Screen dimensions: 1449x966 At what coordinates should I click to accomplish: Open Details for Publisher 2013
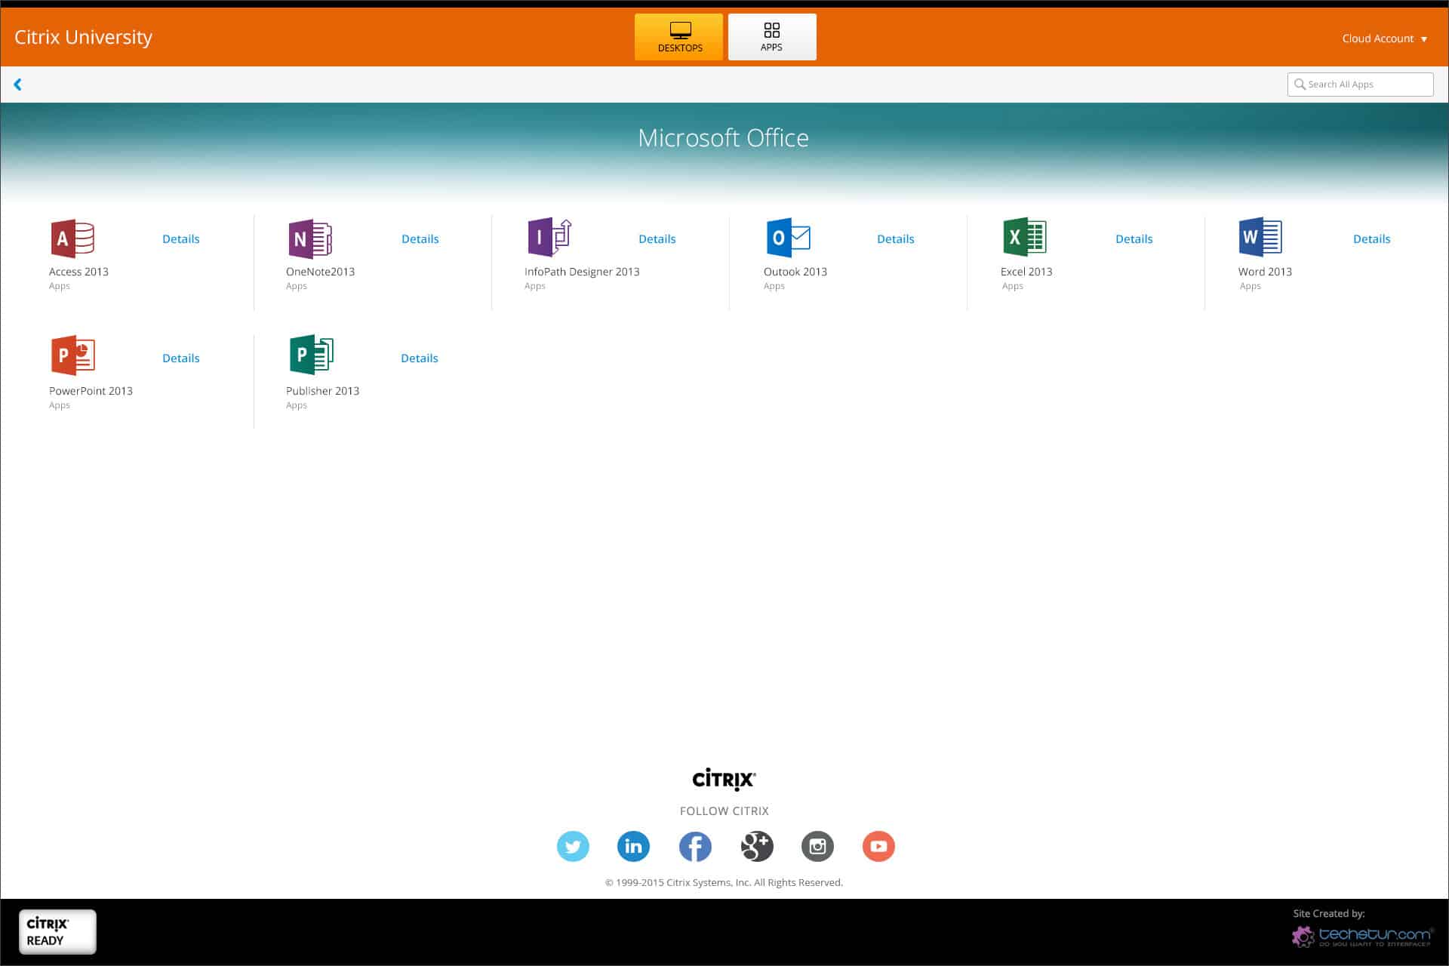click(420, 358)
